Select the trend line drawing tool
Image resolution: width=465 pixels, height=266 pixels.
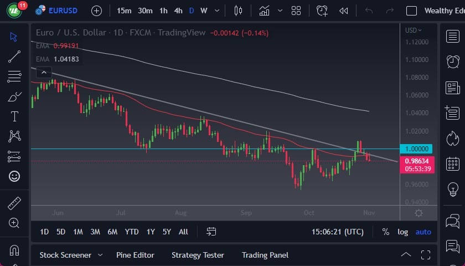14,57
